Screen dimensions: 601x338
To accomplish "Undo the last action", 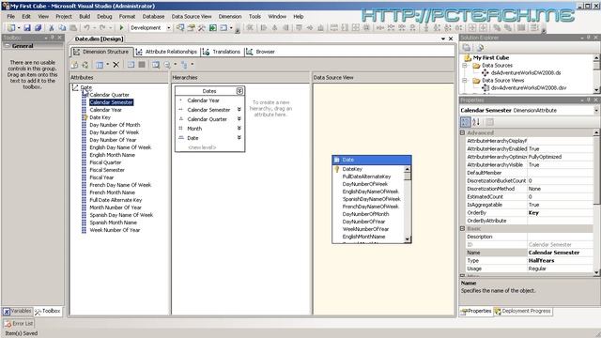I will [x=87, y=28].
